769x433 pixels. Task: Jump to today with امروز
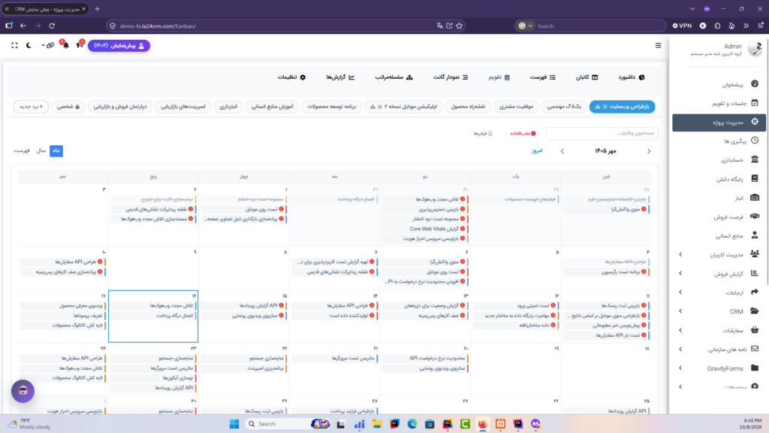[537, 150]
